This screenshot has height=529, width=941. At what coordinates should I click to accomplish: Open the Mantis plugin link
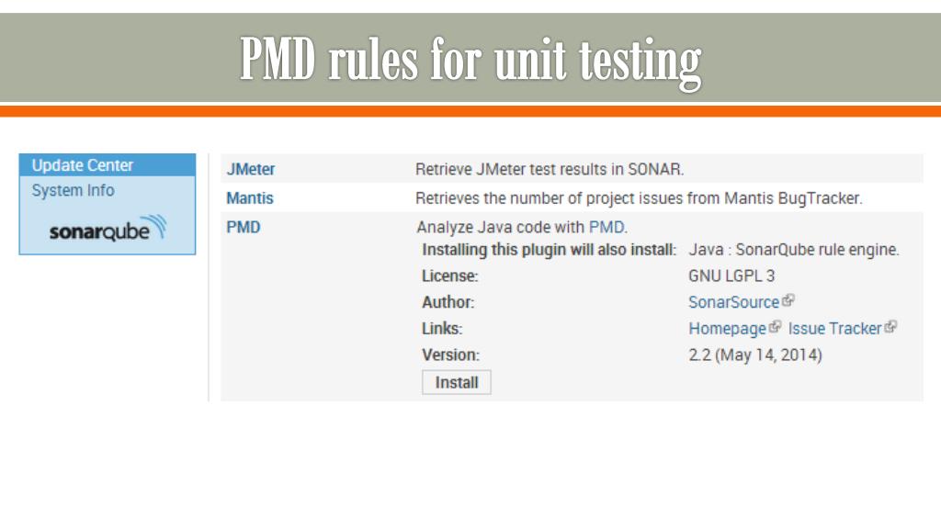(x=250, y=198)
